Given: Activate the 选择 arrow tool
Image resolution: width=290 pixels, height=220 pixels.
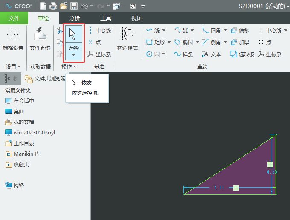Looking at the screenshot, I should (74, 34).
